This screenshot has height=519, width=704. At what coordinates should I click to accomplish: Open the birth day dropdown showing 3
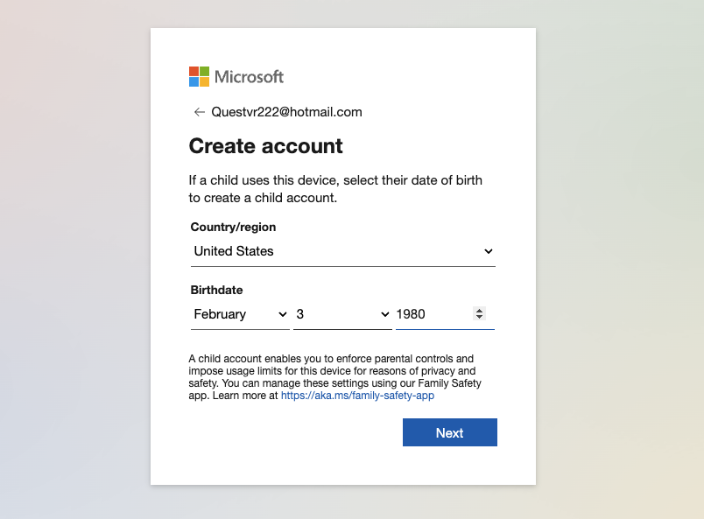[342, 314]
